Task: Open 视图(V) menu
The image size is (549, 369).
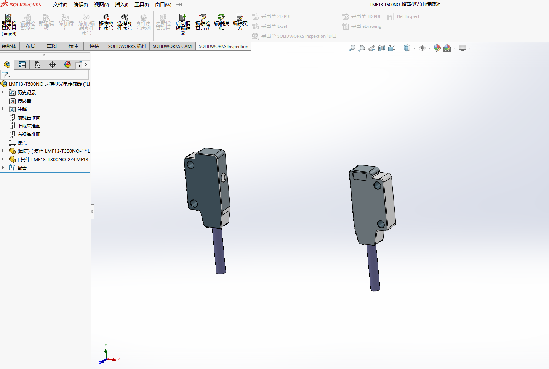Action: 101,5
